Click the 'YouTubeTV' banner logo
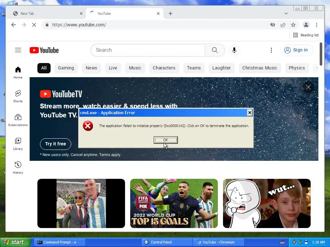Image resolution: width=330 pixels, height=247 pixels. 61,94
